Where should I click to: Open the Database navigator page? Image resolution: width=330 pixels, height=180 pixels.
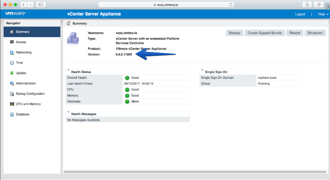coord(32,114)
